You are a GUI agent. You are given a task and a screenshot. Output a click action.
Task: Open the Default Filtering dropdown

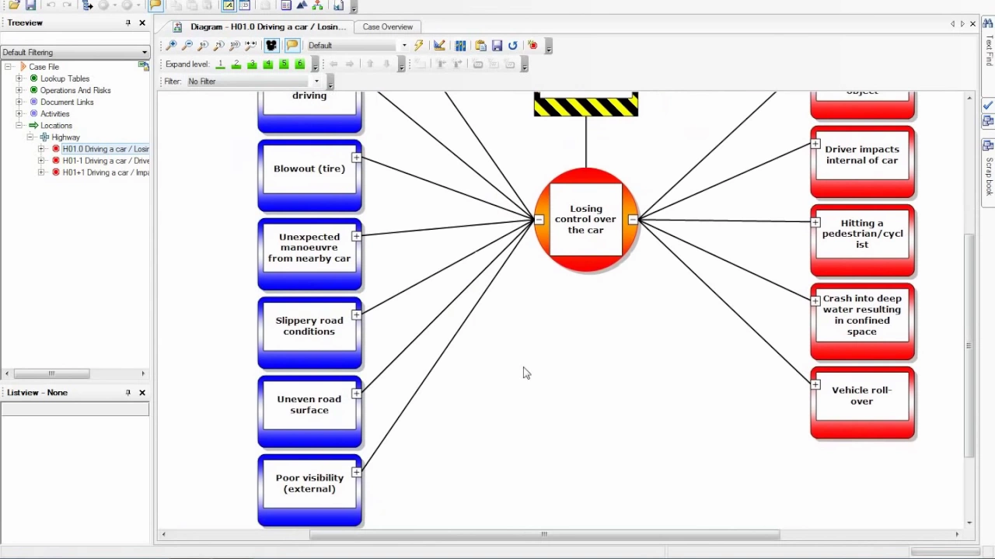click(75, 52)
